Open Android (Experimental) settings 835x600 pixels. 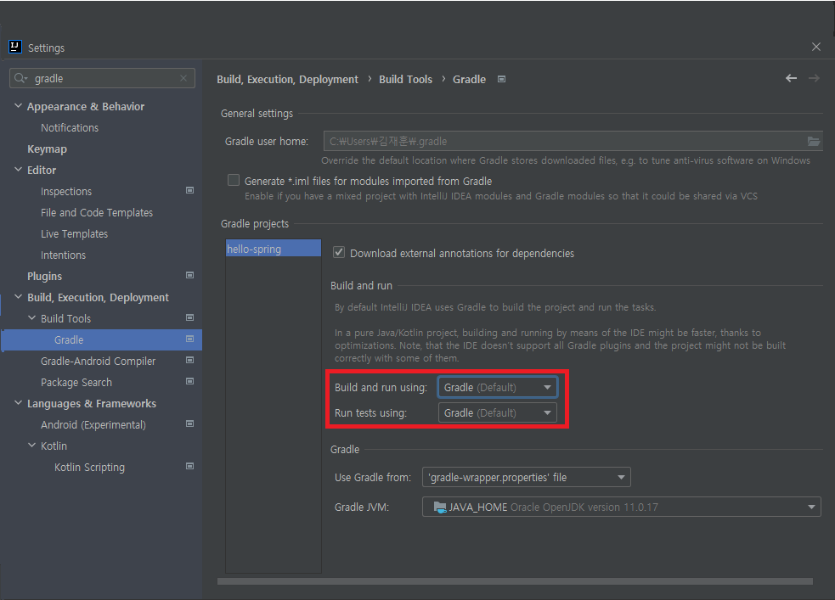tap(93, 425)
